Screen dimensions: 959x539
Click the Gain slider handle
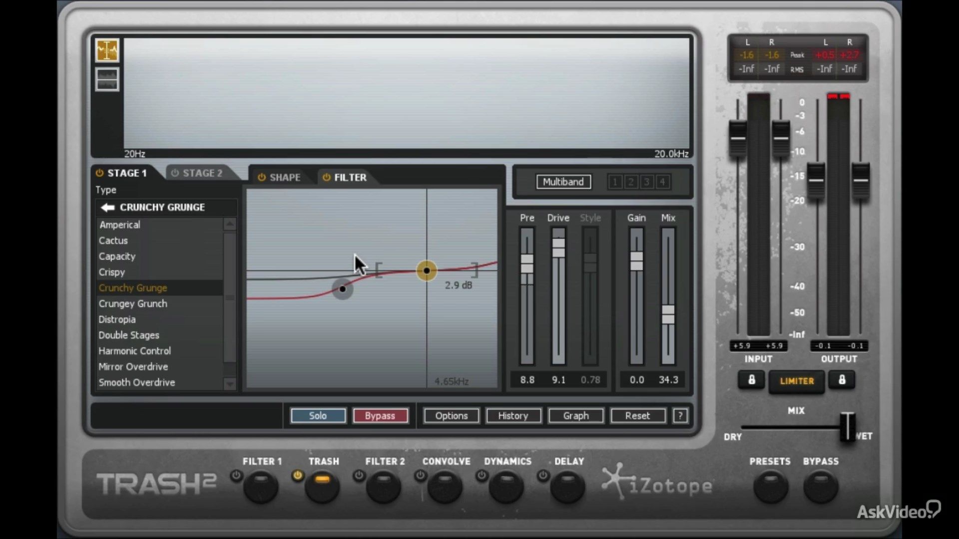click(x=636, y=261)
